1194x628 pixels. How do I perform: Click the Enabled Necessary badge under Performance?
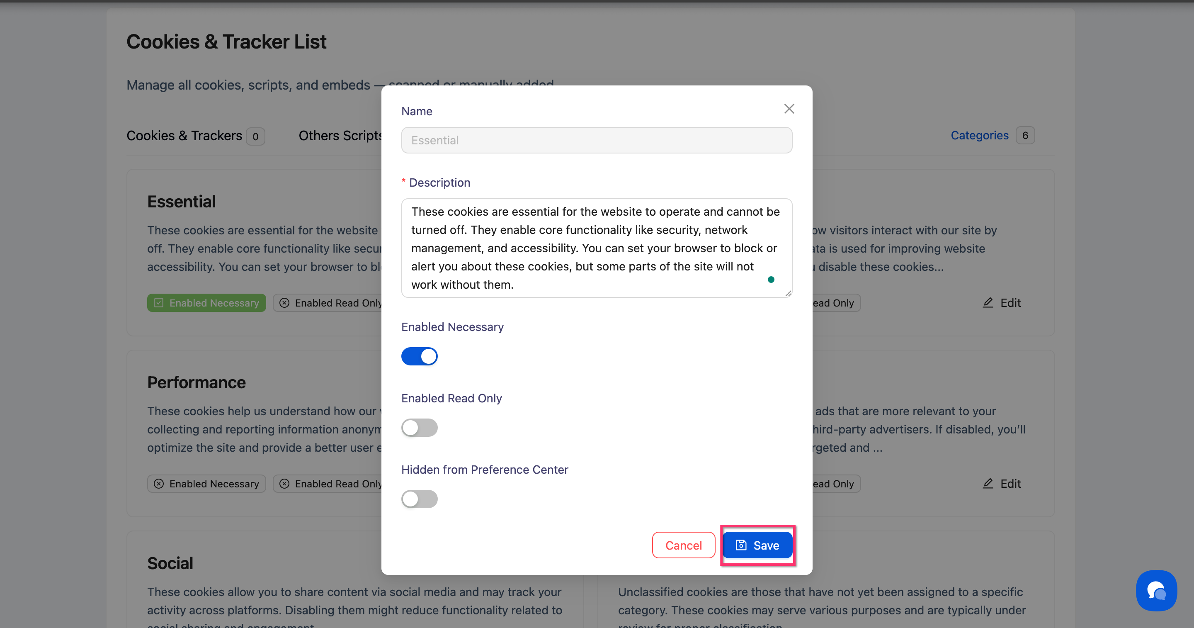click(x=206, y=483)
